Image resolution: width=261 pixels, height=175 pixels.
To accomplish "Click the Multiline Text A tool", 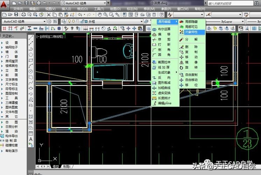I will [x=31, y=139].
